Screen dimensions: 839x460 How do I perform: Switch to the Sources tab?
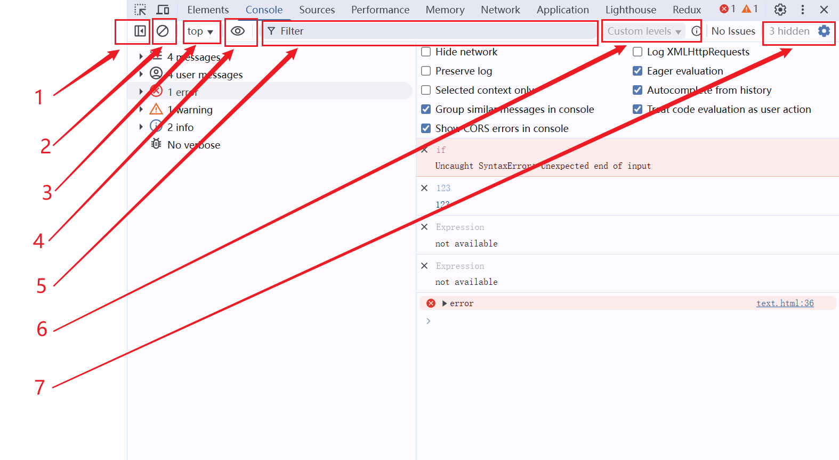[317, 10]
